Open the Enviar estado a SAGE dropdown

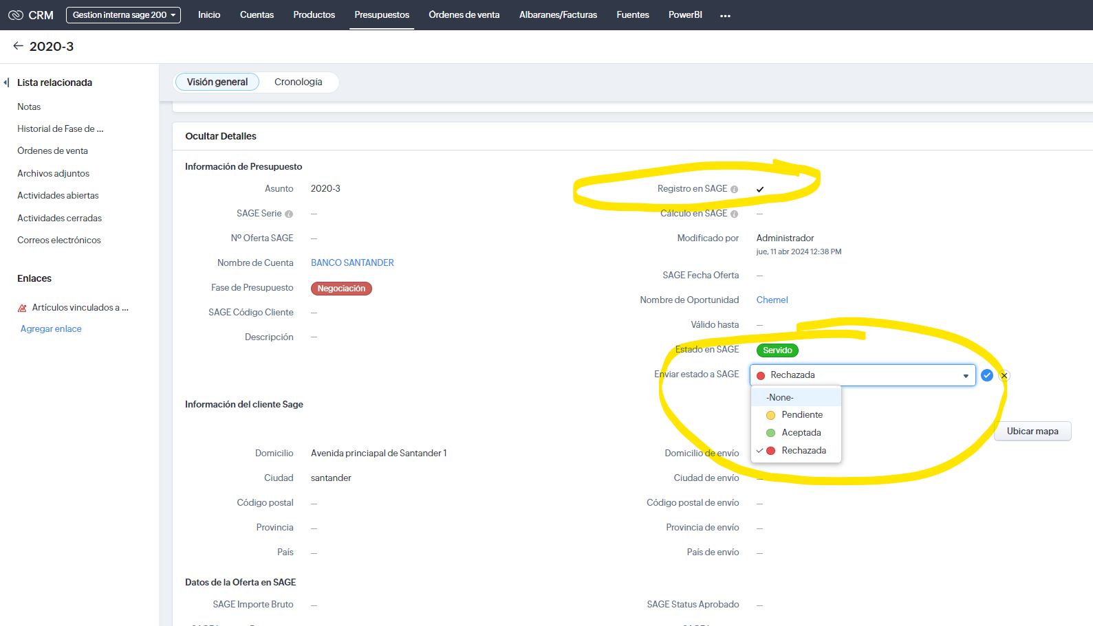coord(863,375)
